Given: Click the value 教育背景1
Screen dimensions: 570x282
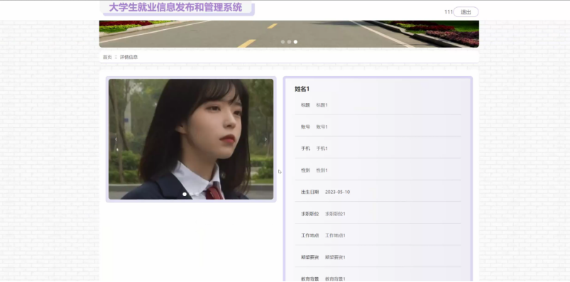Looking at the screenshot, I should point(335,278).
